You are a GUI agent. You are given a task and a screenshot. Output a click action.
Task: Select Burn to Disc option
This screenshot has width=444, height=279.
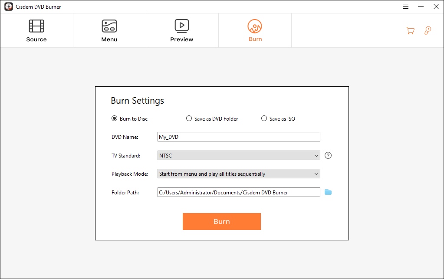point(114,118)
